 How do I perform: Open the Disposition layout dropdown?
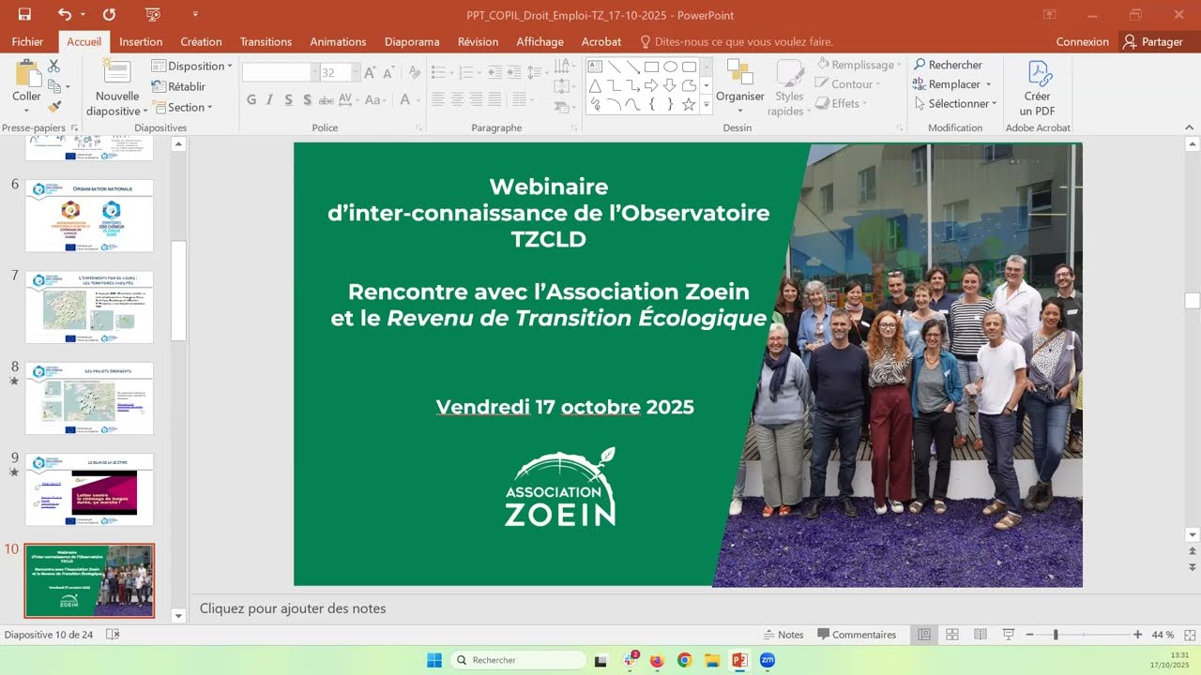[192, 66]
